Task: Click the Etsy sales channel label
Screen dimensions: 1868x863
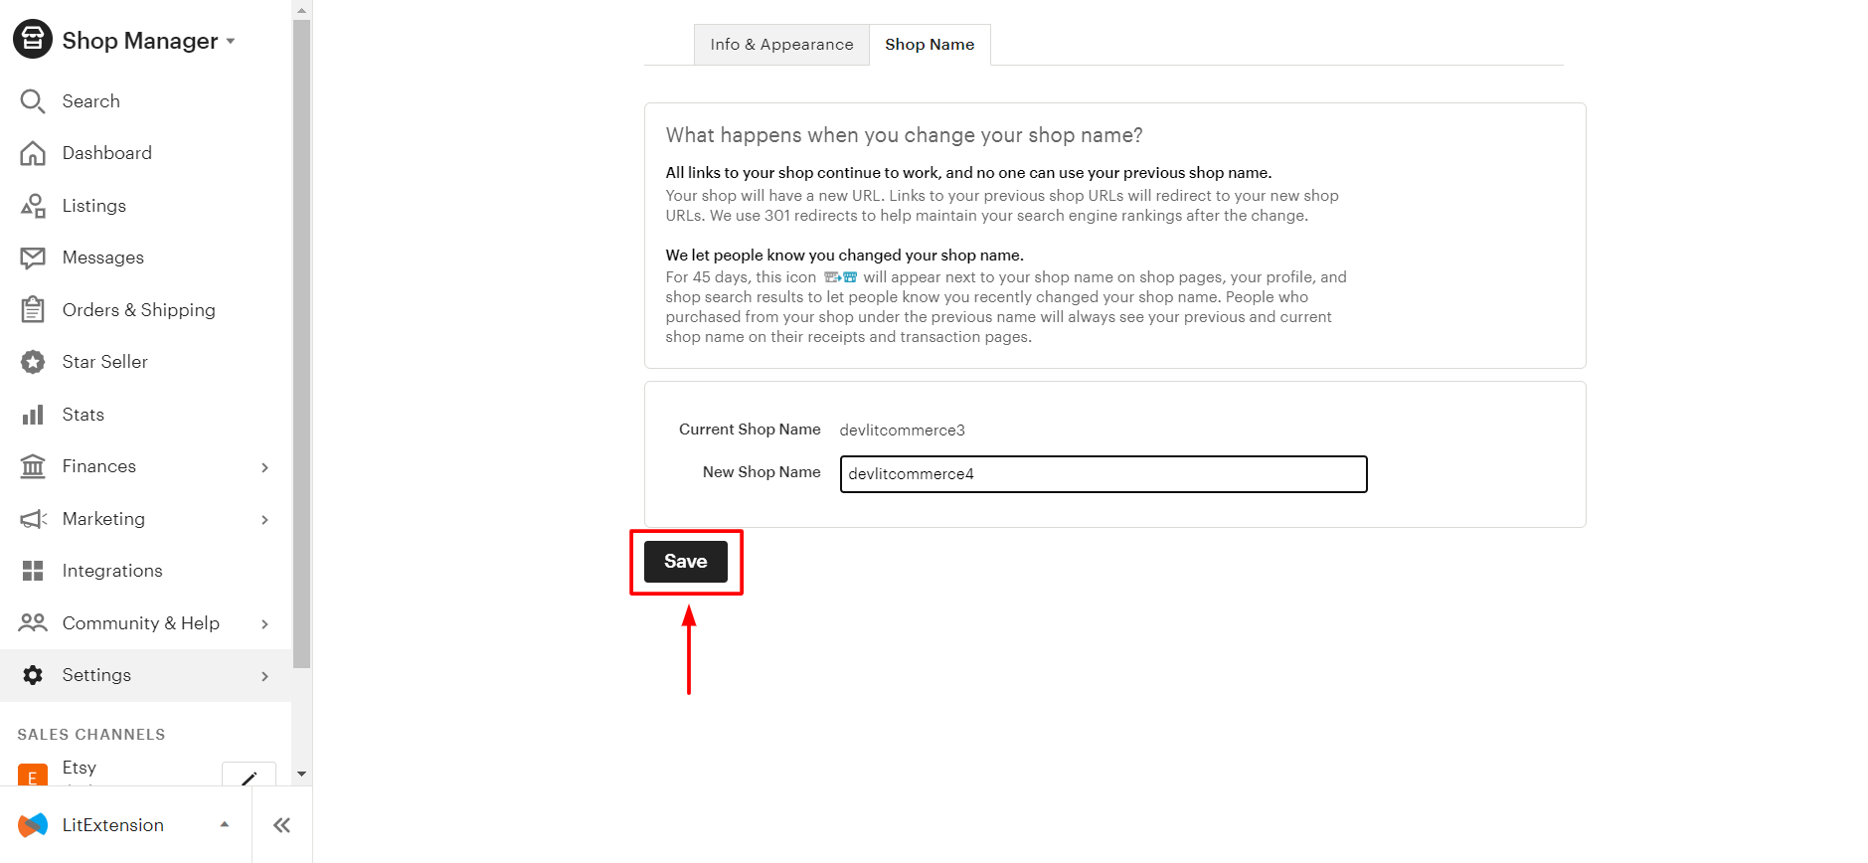Action: [80, 768]
